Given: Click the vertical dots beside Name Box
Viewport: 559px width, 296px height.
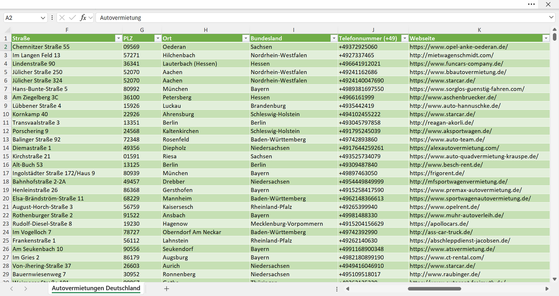Looking at the screenshot, I should coord(52,18).
